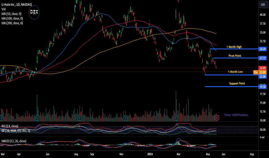
Task: Click the 50.00 RSI axis value
Action: coord(263,130)
